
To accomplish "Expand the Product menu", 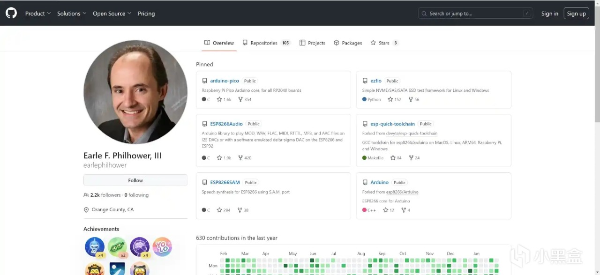I will [x=38, y=14].
